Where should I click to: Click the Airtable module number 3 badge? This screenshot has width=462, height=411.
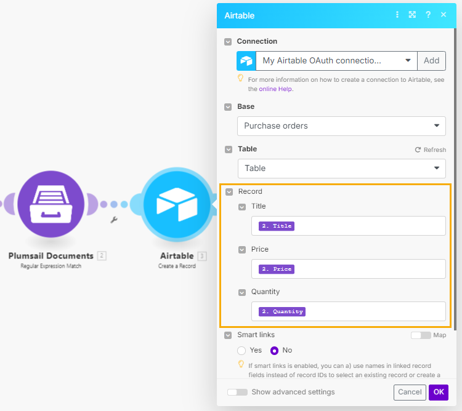click(202, 256)
